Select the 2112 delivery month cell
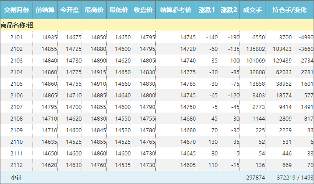 point(17,165)
